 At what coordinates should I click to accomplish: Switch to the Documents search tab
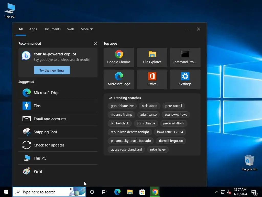tap(52, 29)
